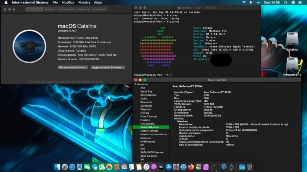The width and height of the screenshot is (307, 172).
Task: Open Notification Center list icon
Action: coord(300,2)
